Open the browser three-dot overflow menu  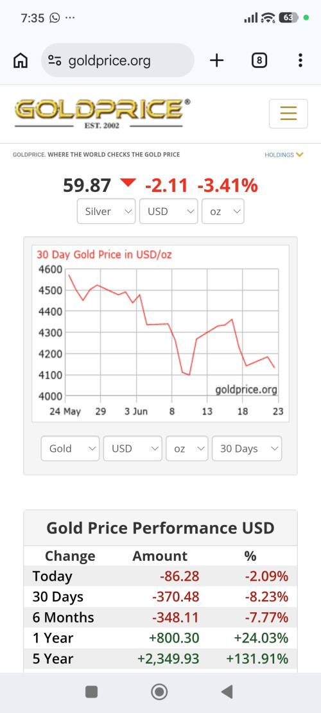click(x=300, y=60)
